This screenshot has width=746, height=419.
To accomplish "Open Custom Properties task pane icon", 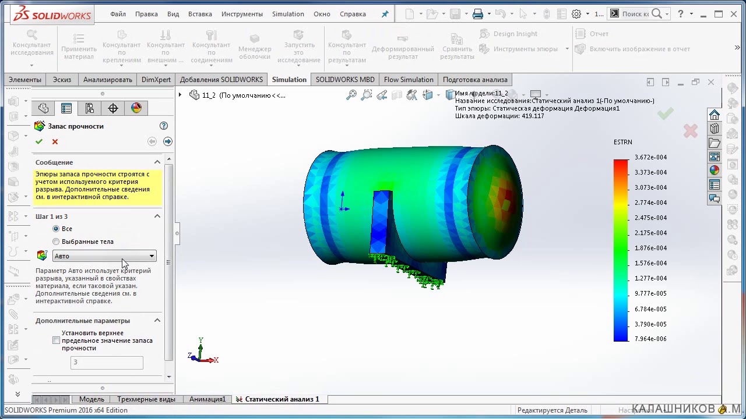I will click(x=715, y=184).
